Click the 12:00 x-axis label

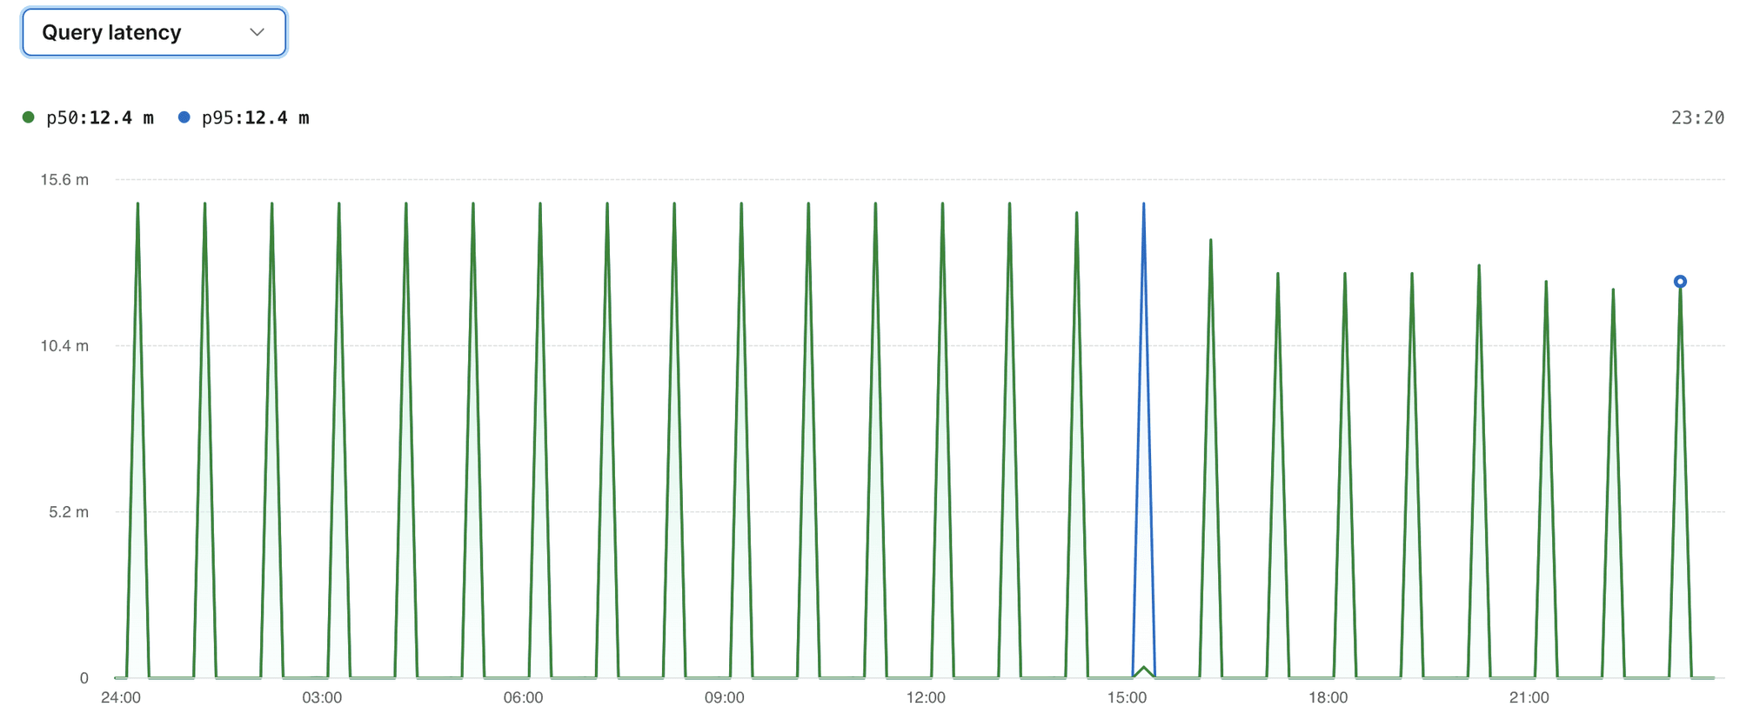click(926, 697)
